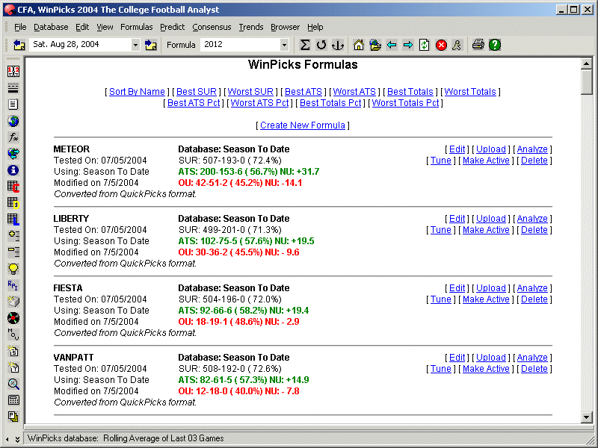Screen dimensions: 598x448
Task: Click the globe icon in the sidebar
Action: pos(13,121)
